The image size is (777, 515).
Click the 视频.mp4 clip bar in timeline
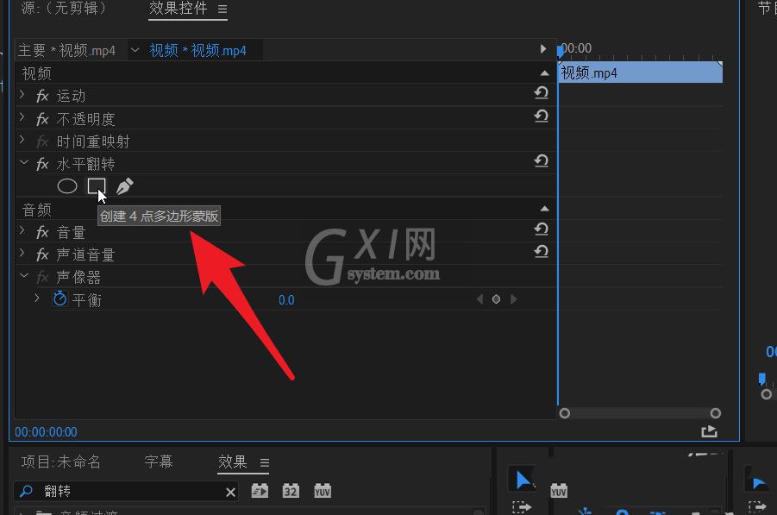point(640,72)
